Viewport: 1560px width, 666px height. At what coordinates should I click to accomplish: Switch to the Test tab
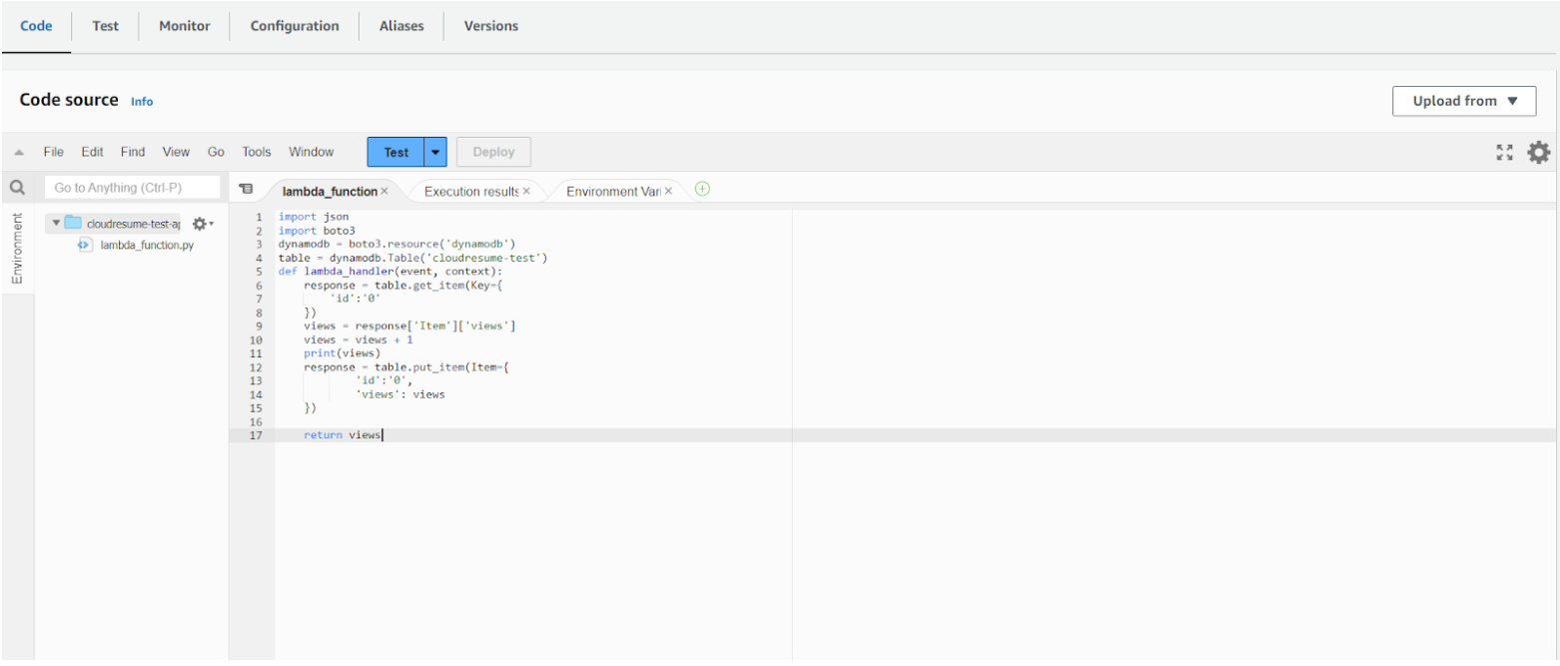click(x=105, y=26)
